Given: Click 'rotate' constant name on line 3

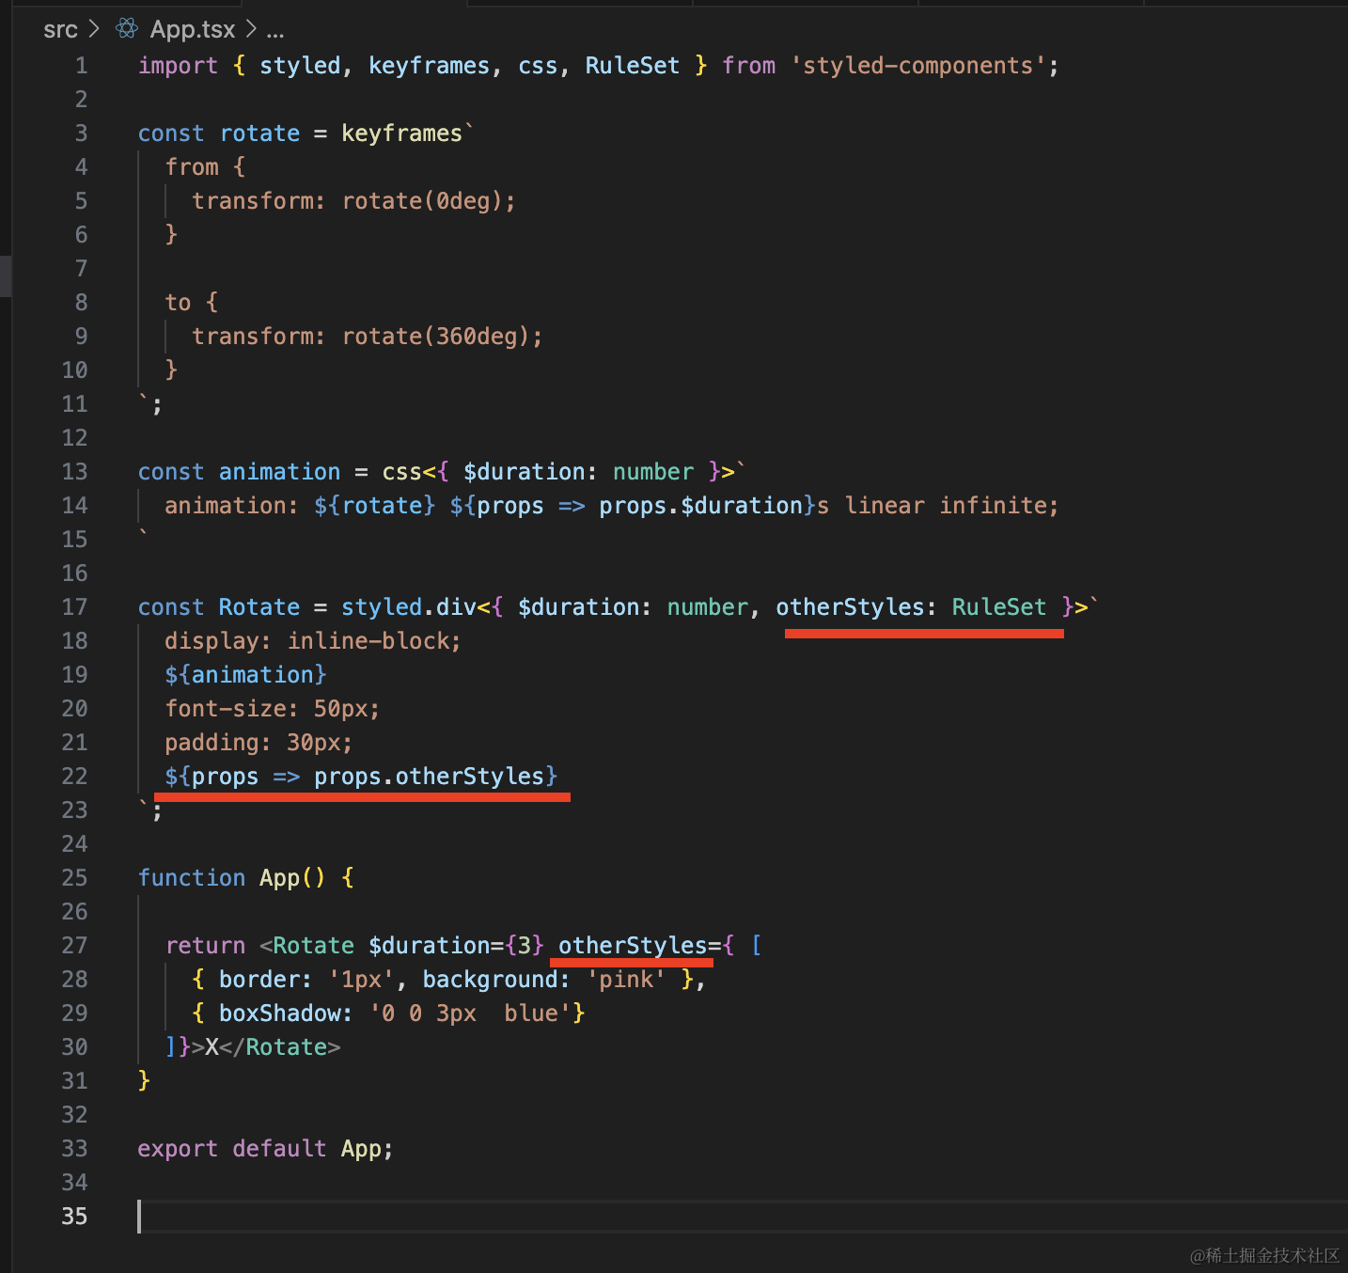Looking at the screenshot, I should tap(259, 134).
